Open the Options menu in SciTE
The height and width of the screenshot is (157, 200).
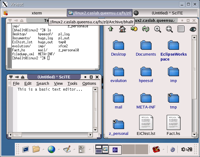pos(89,83)
